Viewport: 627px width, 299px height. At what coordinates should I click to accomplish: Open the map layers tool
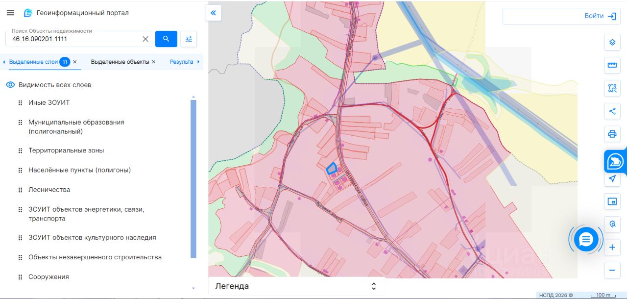pos(612,42)
